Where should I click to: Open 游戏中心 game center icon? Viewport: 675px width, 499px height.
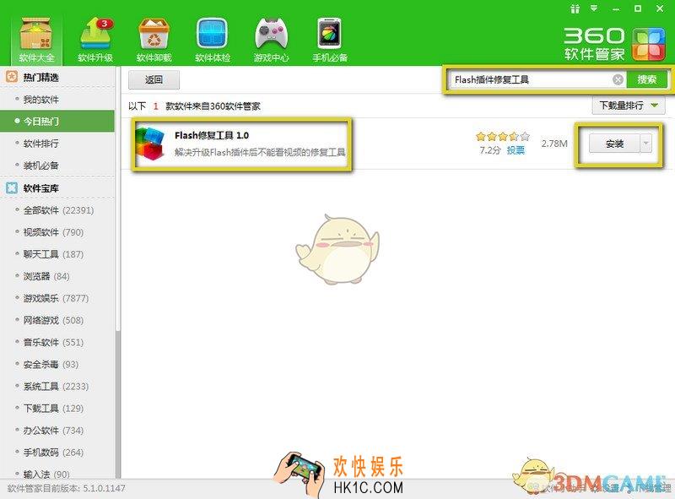[x=271, y=40]
